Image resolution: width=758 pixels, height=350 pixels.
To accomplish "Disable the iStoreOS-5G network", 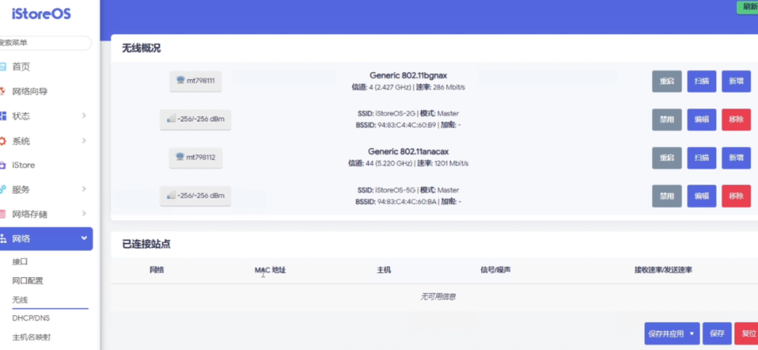I will click(667, 196).
